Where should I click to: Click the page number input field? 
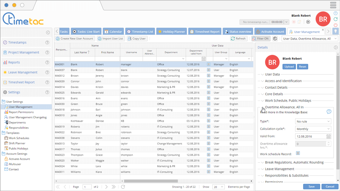click(87, 187)
